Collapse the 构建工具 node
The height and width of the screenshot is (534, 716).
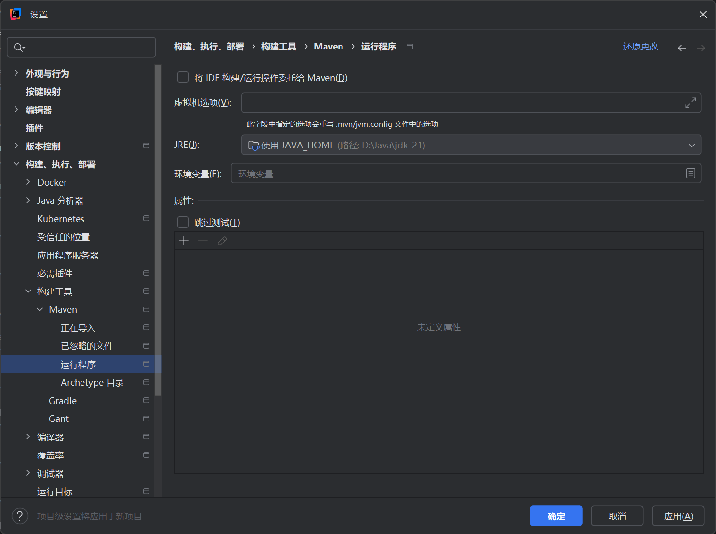coord(28,291)
